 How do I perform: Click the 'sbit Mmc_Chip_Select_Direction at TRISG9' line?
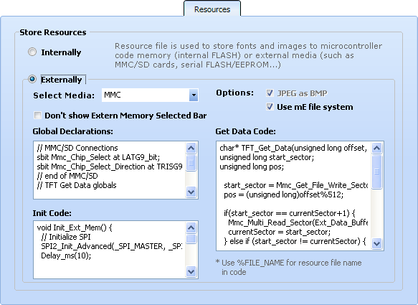[x=110, y=166]
